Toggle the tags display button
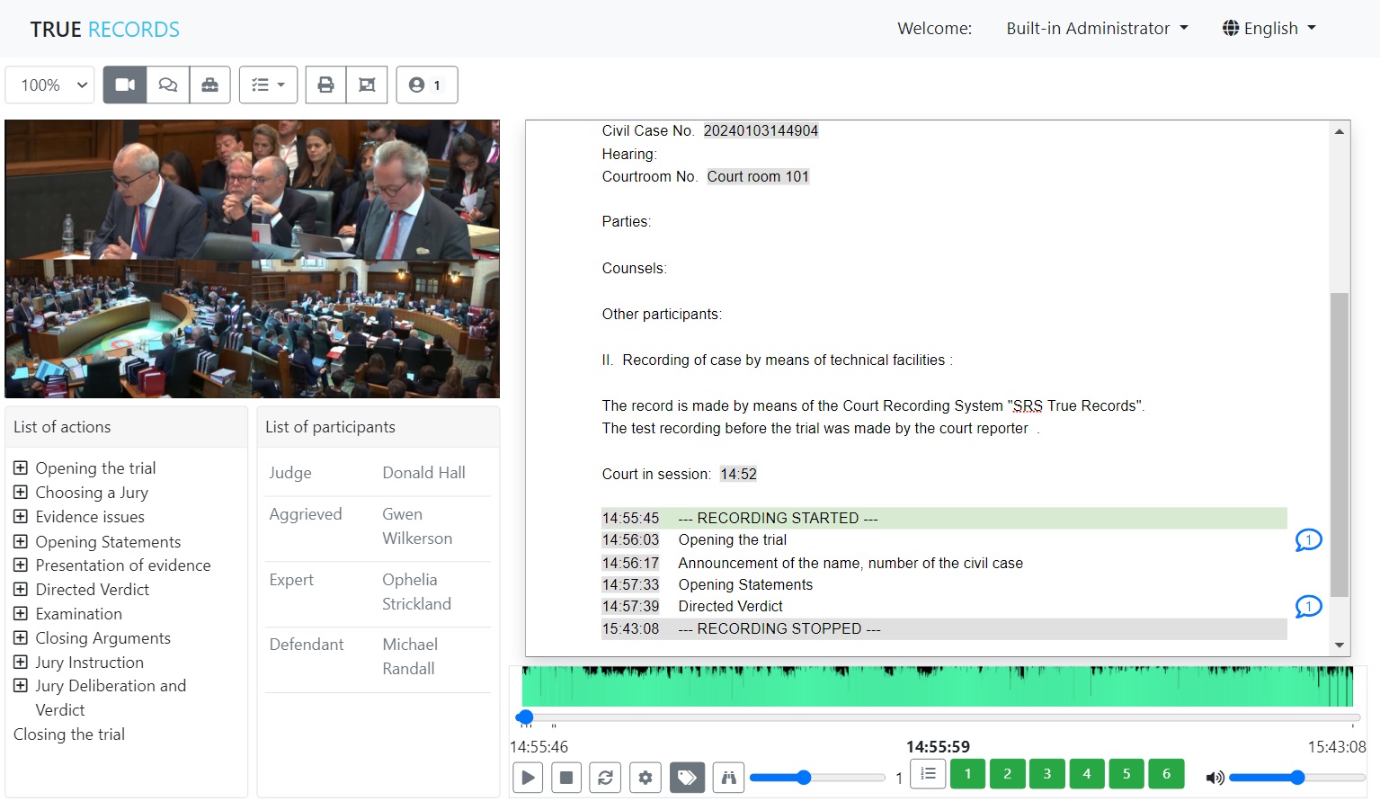 click(687, 777)
